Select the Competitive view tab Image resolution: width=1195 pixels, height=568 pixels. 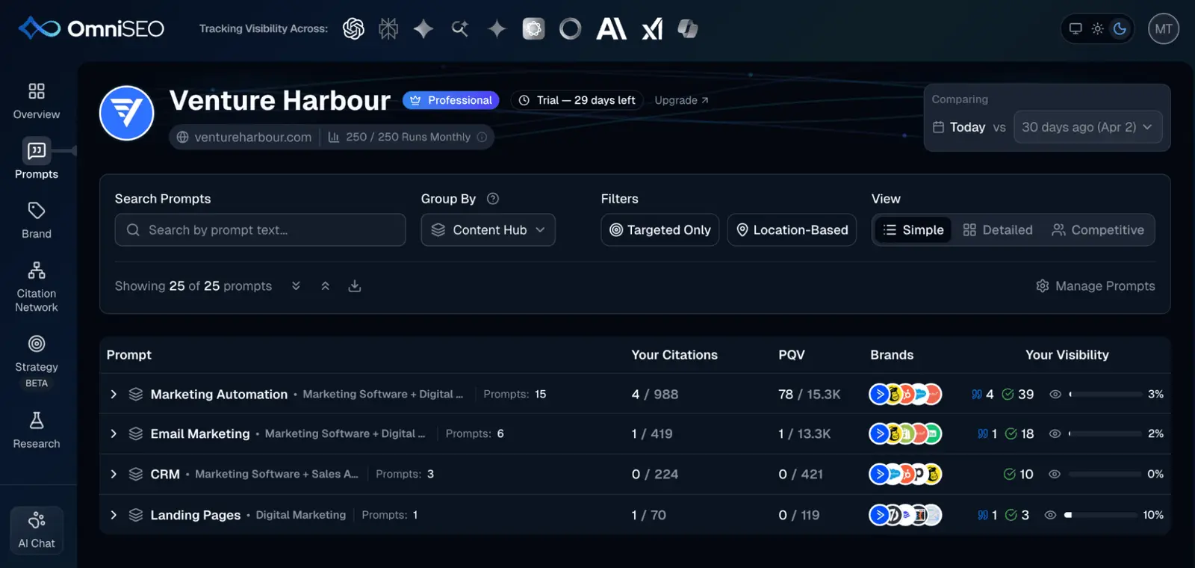point(1098,230)
